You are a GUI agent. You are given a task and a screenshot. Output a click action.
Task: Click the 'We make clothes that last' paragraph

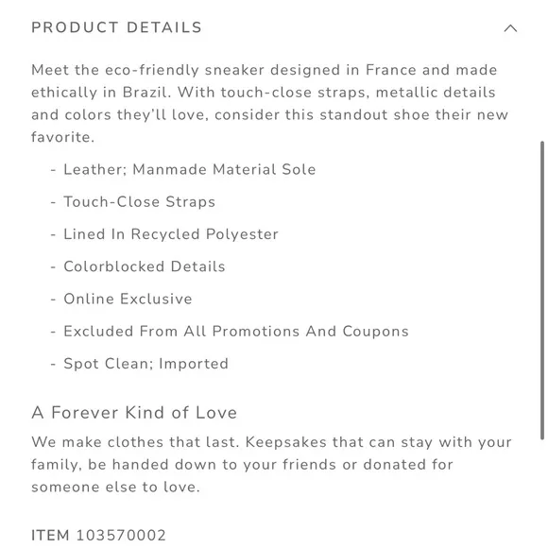(271, 465)
